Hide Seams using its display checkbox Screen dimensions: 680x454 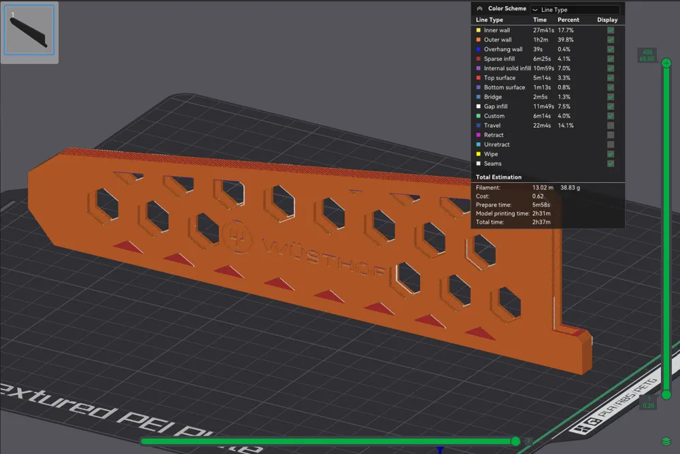[x=611, y=164]
